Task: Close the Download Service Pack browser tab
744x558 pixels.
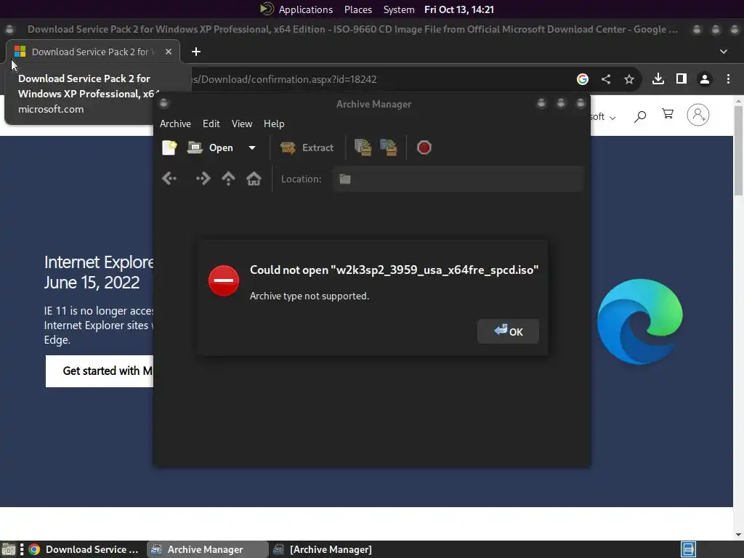Action: point(169,52)
